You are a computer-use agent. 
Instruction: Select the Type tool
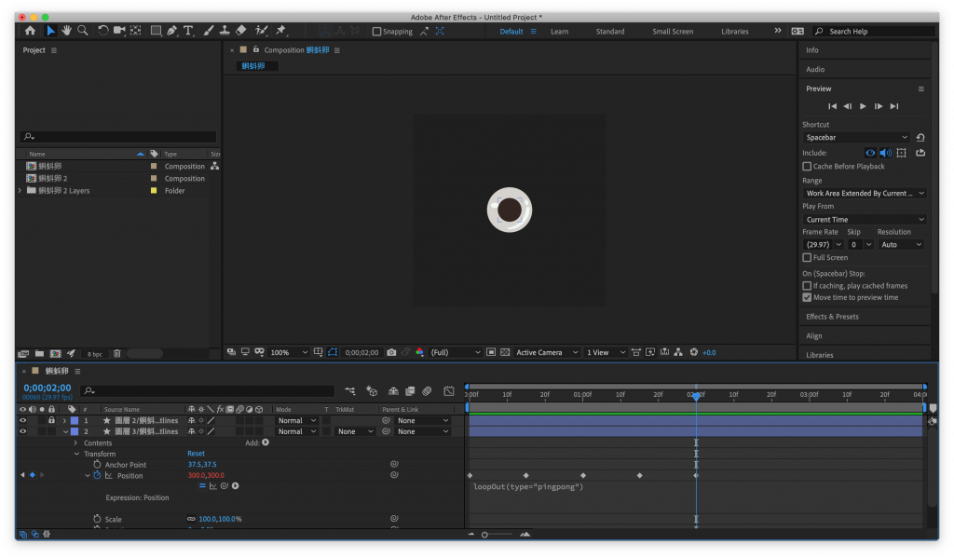[x=188, y=31]
